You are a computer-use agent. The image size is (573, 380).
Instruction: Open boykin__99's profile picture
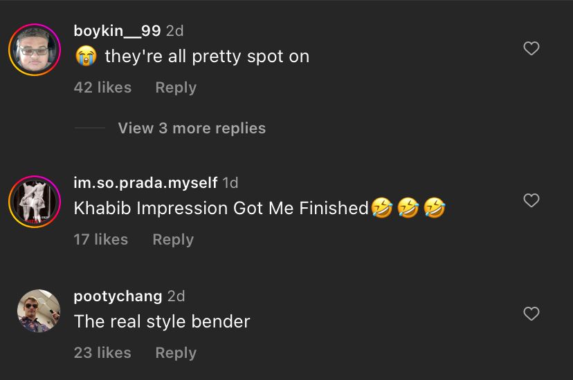click(35, 50)
